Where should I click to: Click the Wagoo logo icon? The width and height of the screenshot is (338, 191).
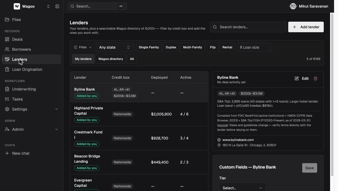tap(17, 6)
